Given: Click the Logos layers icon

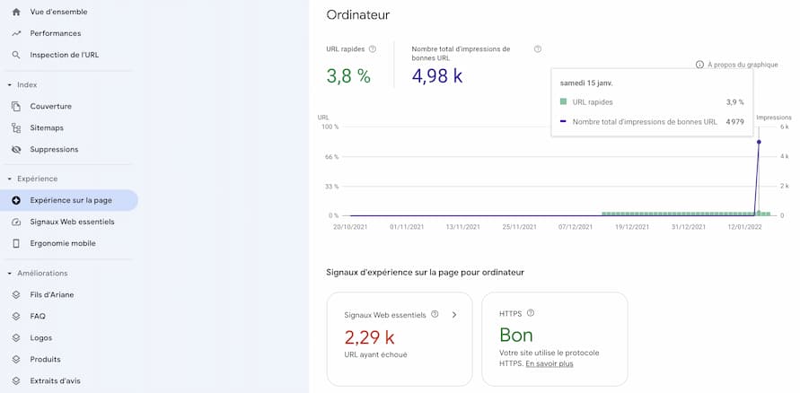Looking at the screenshot, I should [16, 337].
